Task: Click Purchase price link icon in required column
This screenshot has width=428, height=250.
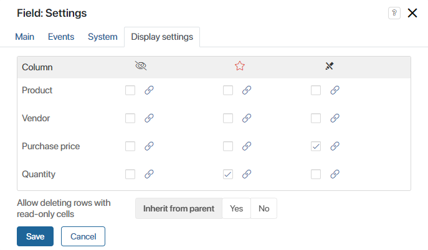Action: pyautogui.click(x=247, y=146)
